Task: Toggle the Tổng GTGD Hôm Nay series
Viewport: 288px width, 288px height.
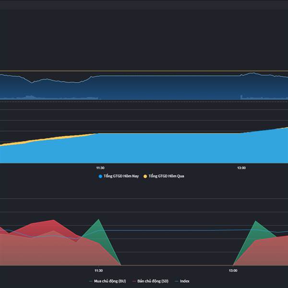Action: click(x=119, y=176)
